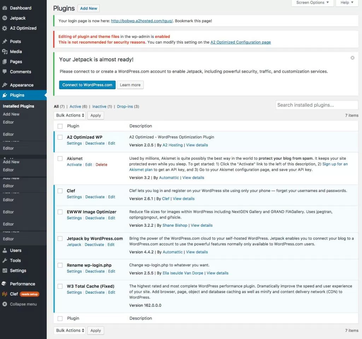Click the top Apply button

[95, 115]
